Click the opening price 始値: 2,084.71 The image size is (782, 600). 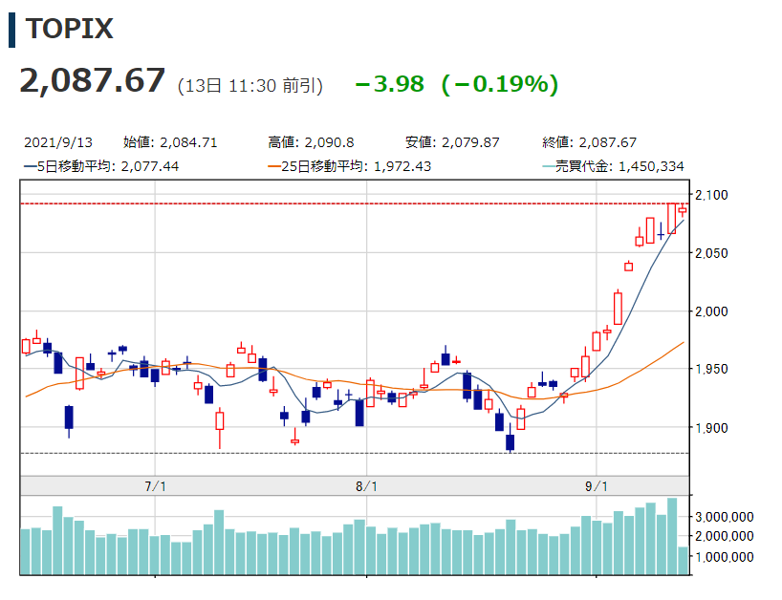tap(170, 142)
